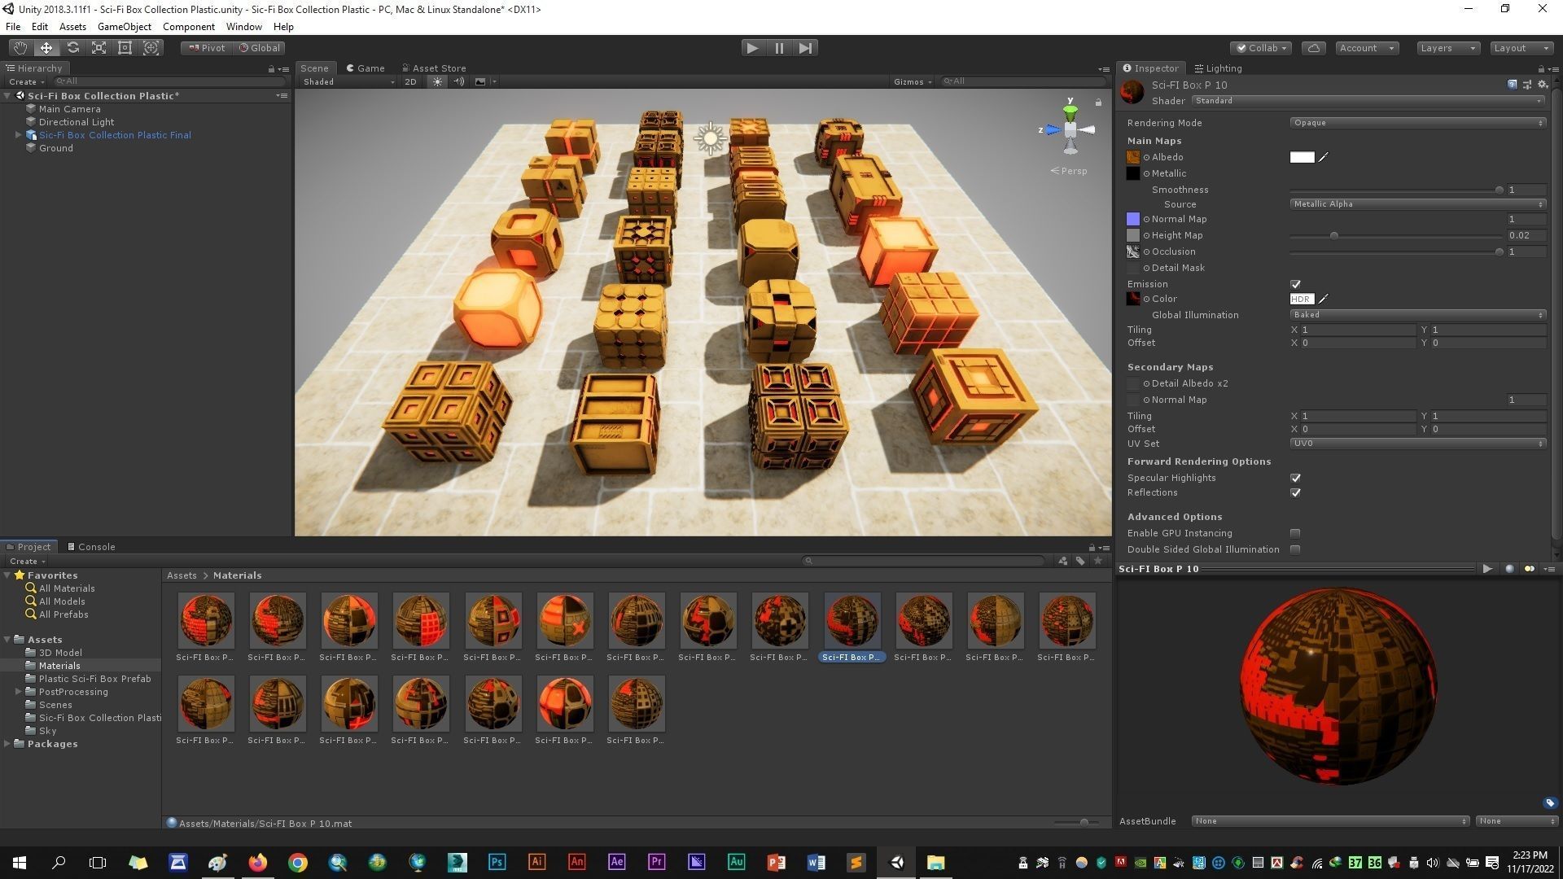Open the GameObject menu
Screen dimensions: 1563x879
tap(124, 27)
